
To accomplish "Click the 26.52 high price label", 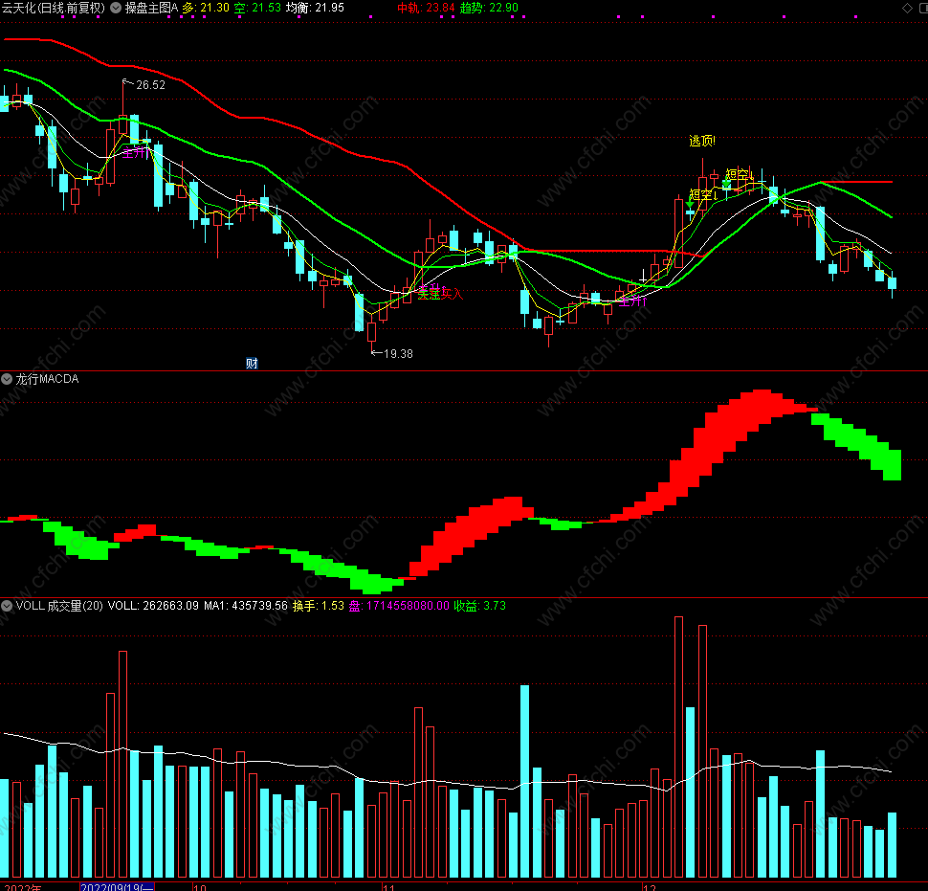I will click(150, 84).
